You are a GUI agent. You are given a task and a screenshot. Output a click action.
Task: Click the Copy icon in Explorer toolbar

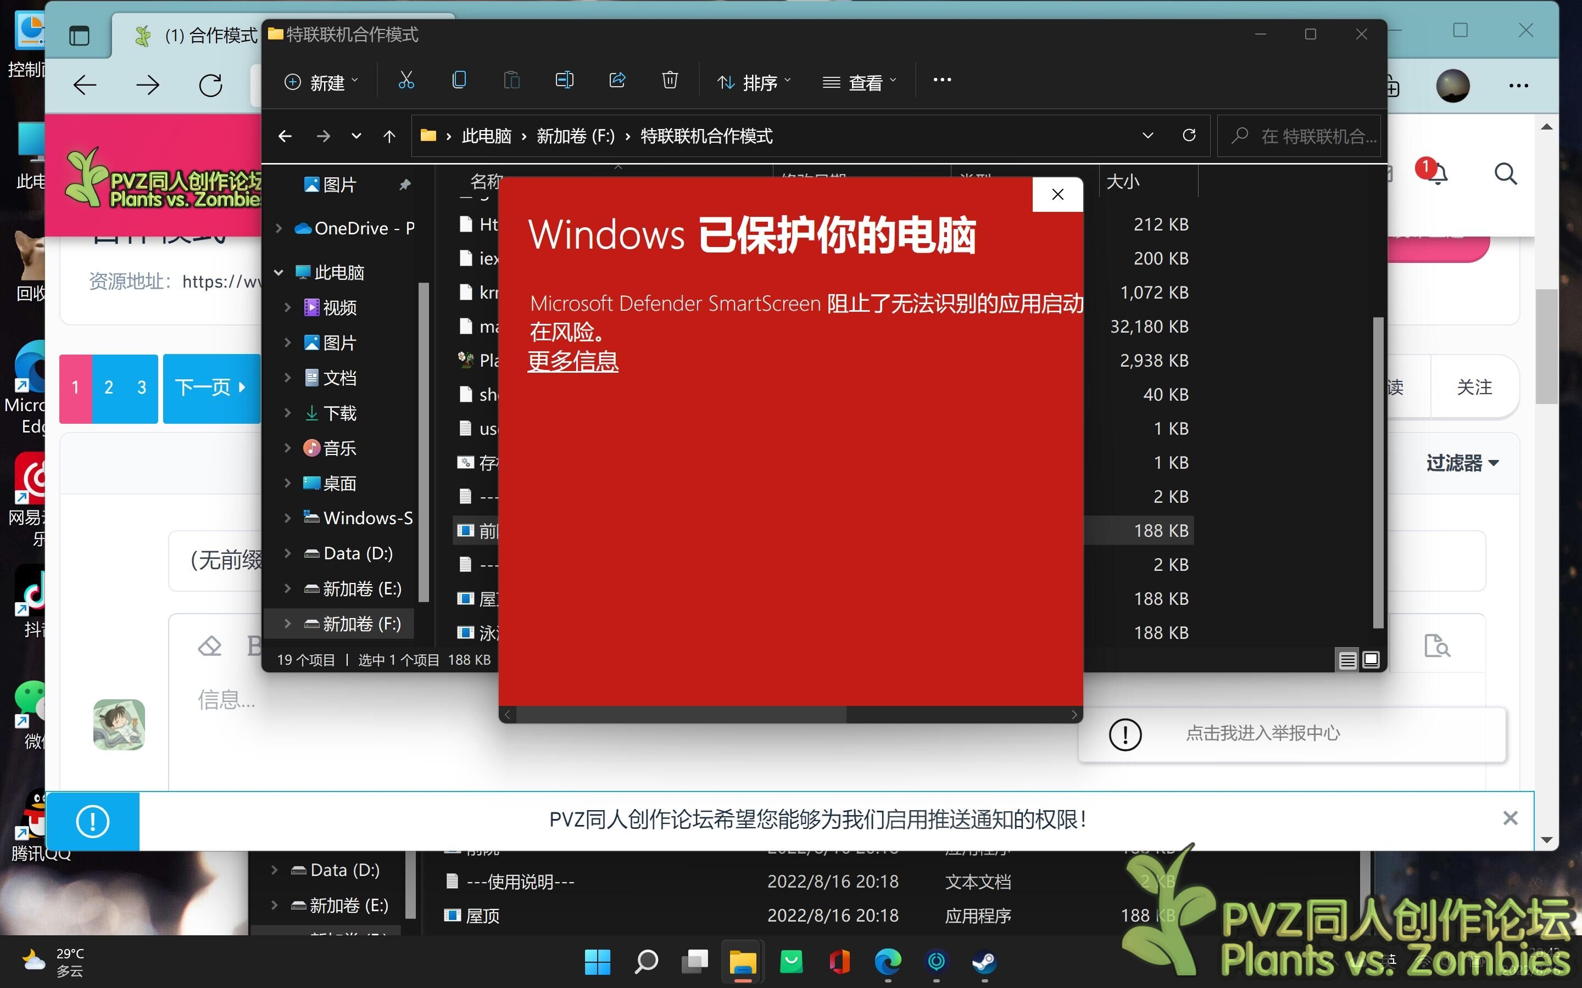[x=459, y=80]
